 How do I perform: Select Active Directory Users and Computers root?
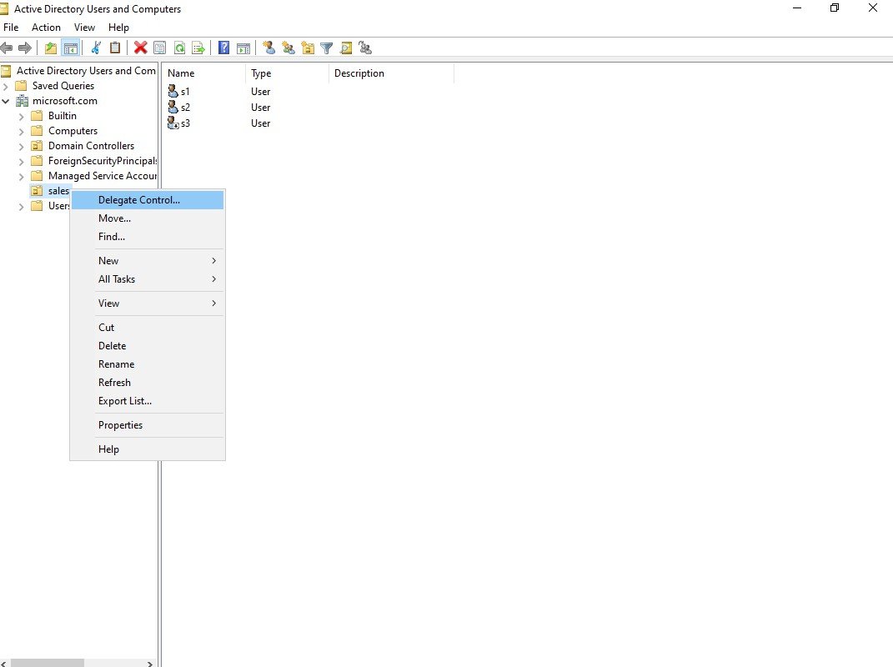pyautogui.click(x=86, y=71)
